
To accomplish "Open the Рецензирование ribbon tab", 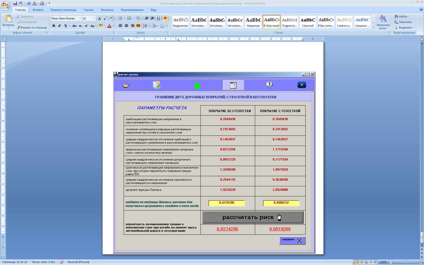I will coord(132,10).
